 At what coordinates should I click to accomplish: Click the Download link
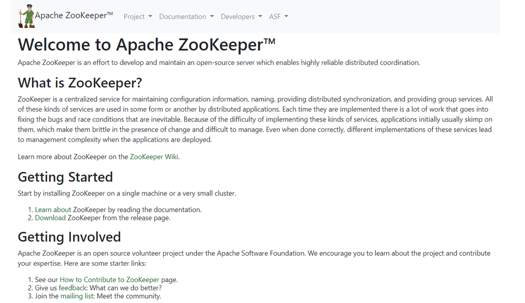(50, 218)
